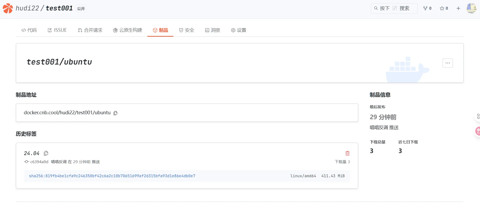Switch to the 云原生构建 tab
Screen dimensions: 480x203
click(128, 30)
